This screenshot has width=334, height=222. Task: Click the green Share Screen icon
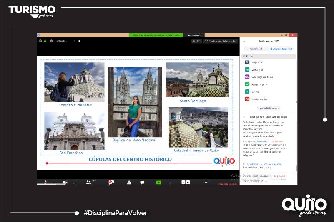click(158, 182)
